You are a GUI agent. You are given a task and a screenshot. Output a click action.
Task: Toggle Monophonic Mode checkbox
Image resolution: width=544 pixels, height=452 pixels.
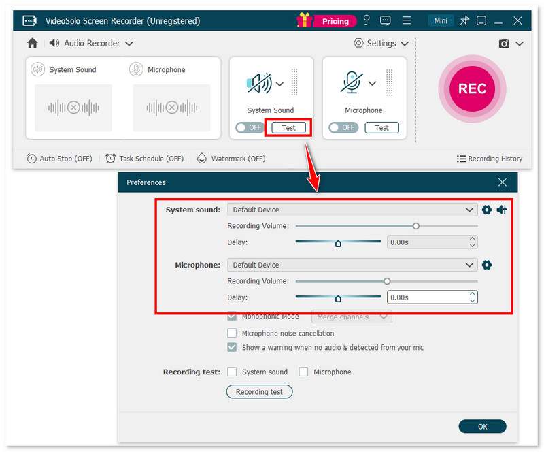tap(232, 317)
